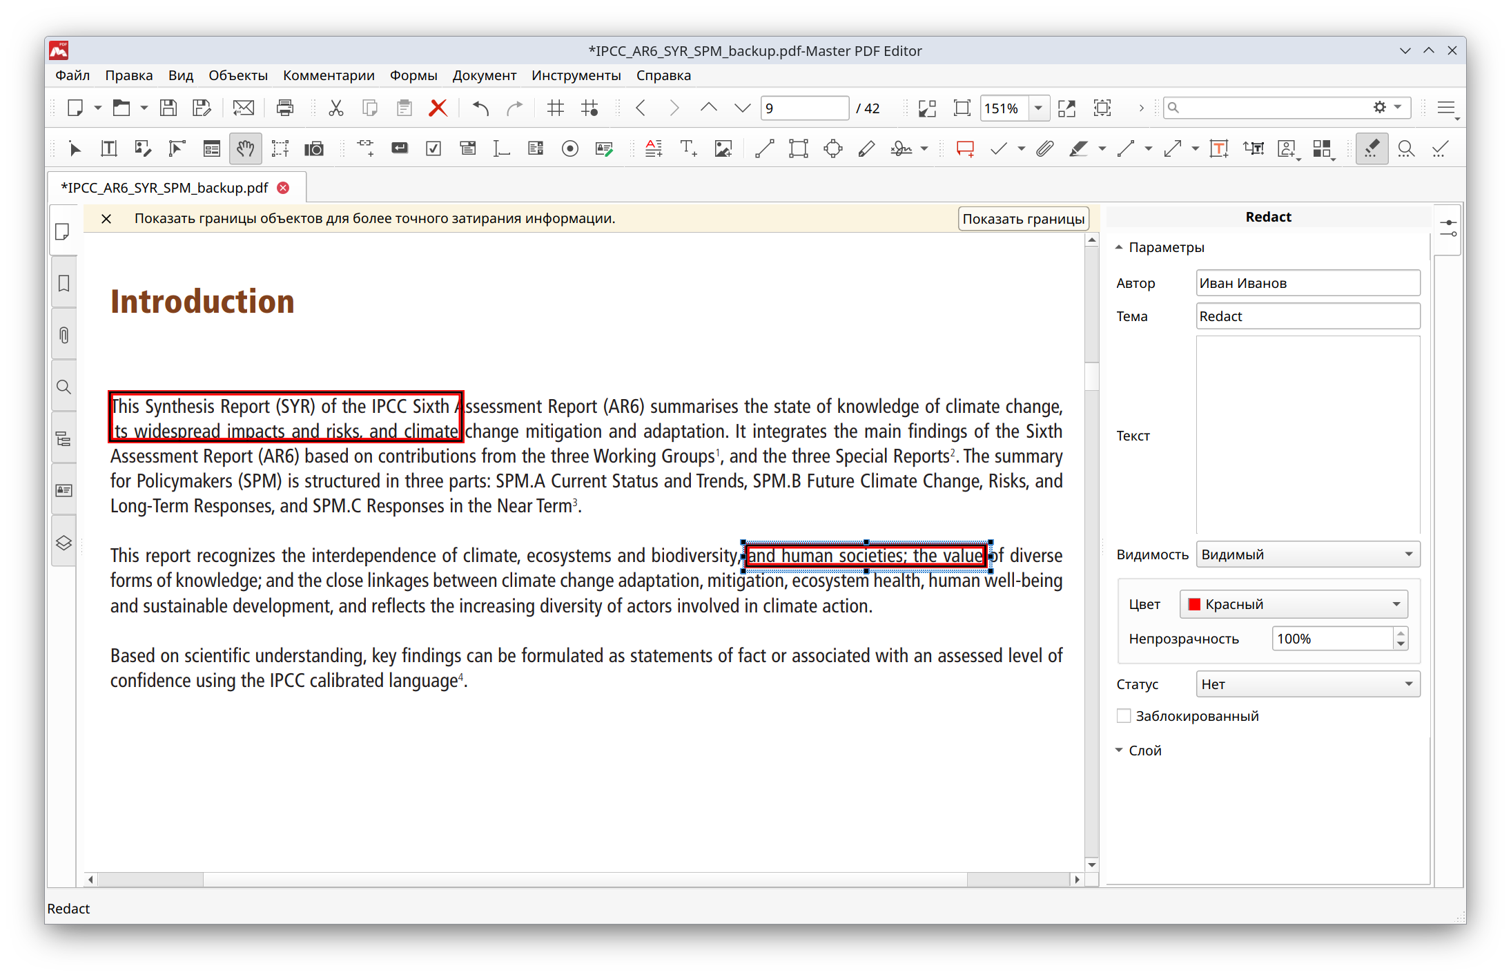The height and width of the screenshot is (977, 1511).
Task: Click the Save As toolbar icon
Action: point(202,108)
